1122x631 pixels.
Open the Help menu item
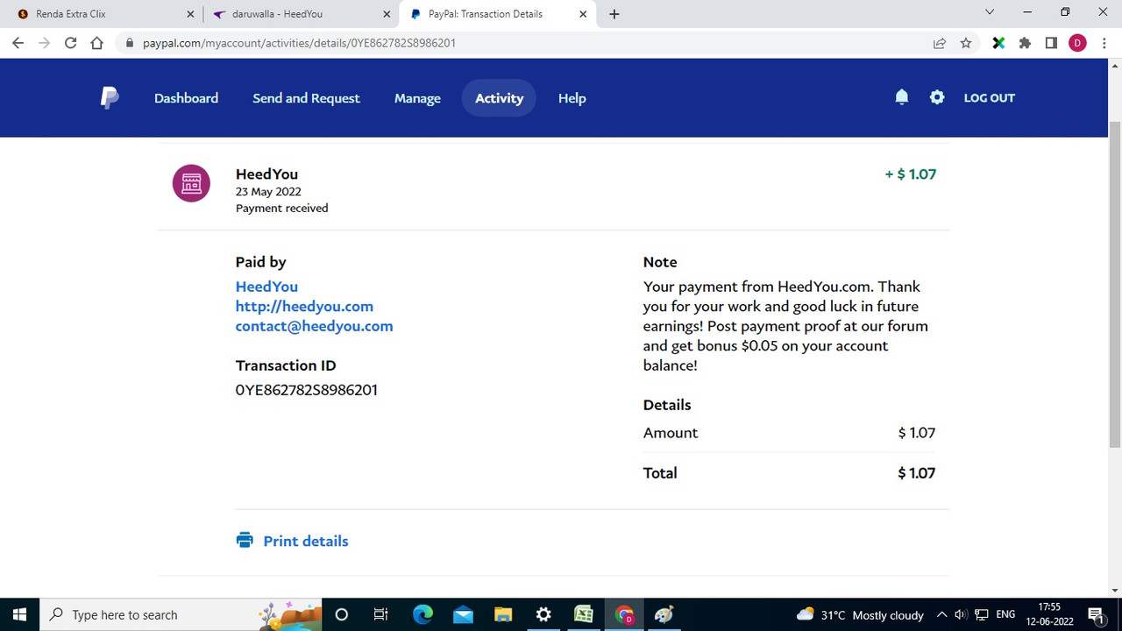(x=572, y=98)
